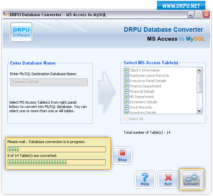Click the overall tables progress bar
213x196 pixels.
point(57,162)
